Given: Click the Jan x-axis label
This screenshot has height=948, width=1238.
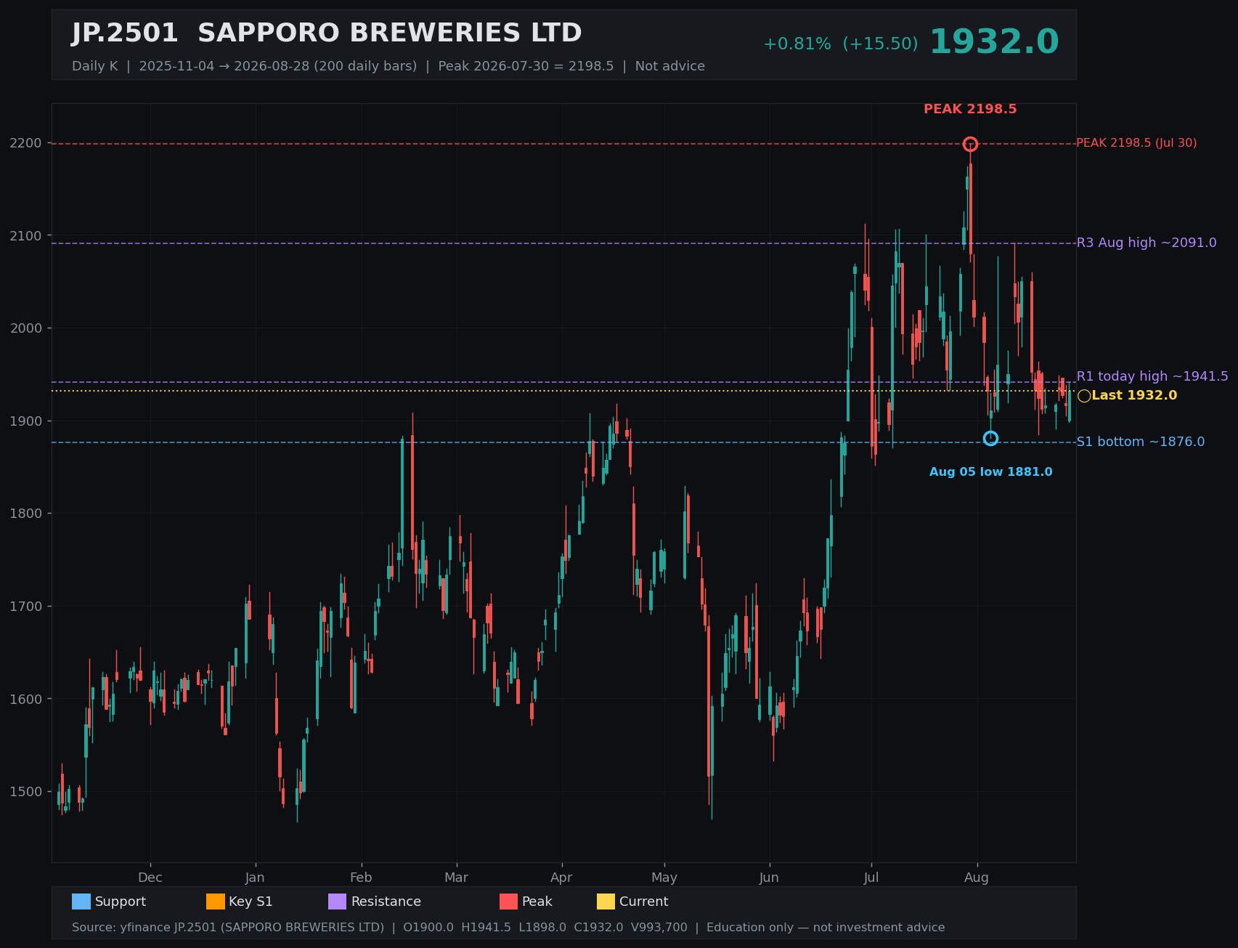Looking at the screenshot, I should tap(255, 878).
